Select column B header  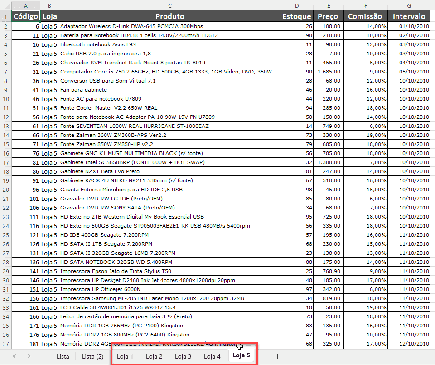pos(50,5)
